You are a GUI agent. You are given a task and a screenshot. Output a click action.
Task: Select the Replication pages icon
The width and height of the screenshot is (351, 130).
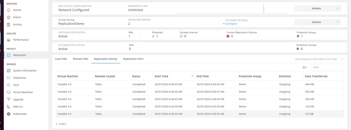(x=8, y=55)
